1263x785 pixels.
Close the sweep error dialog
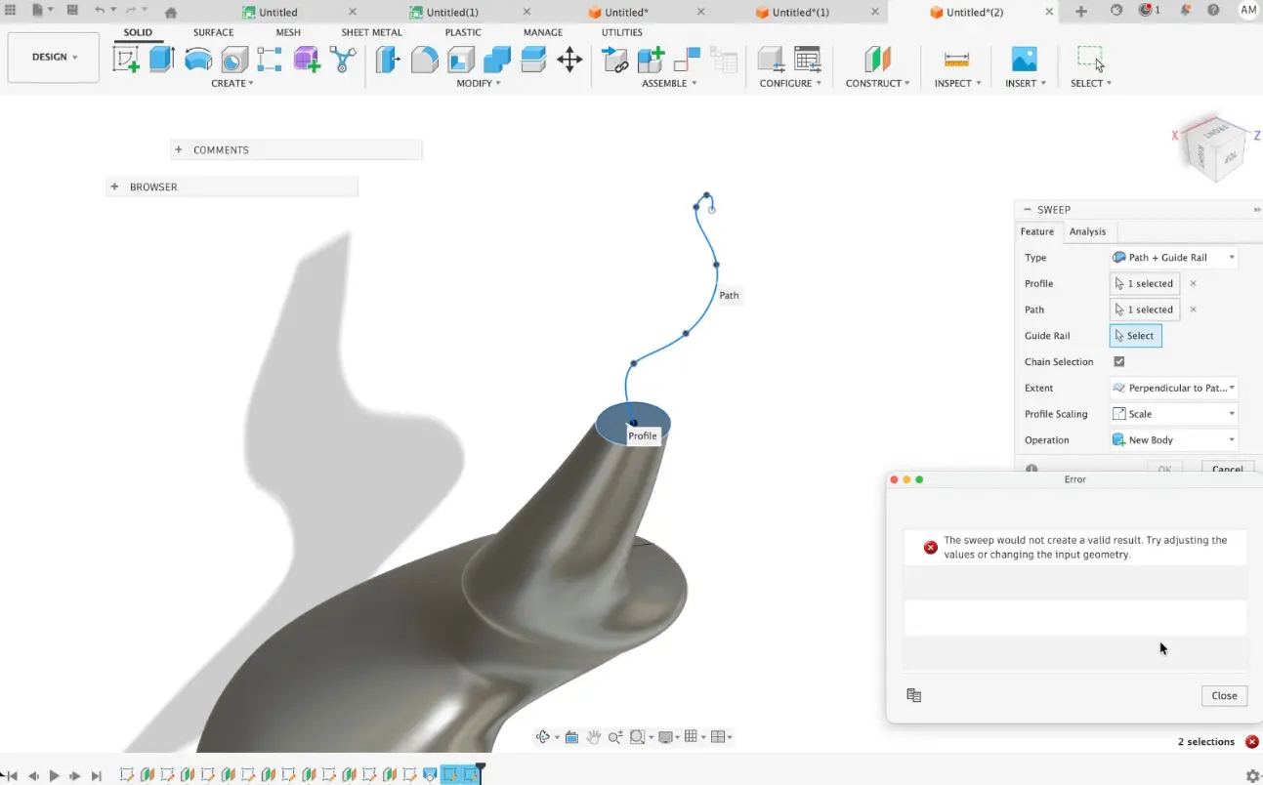point(1224,695)
